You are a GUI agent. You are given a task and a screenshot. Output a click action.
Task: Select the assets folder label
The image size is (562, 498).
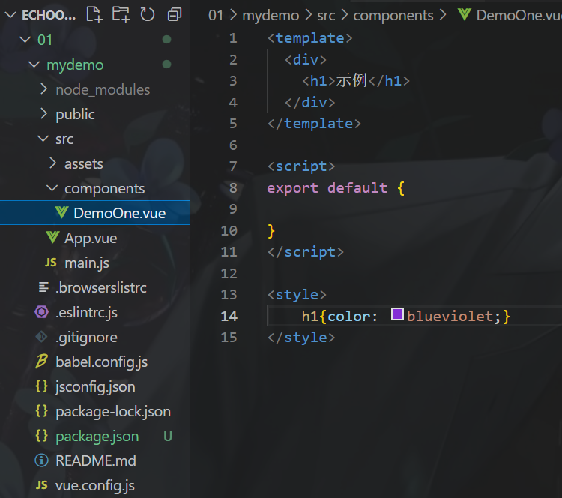click(83, 164)
